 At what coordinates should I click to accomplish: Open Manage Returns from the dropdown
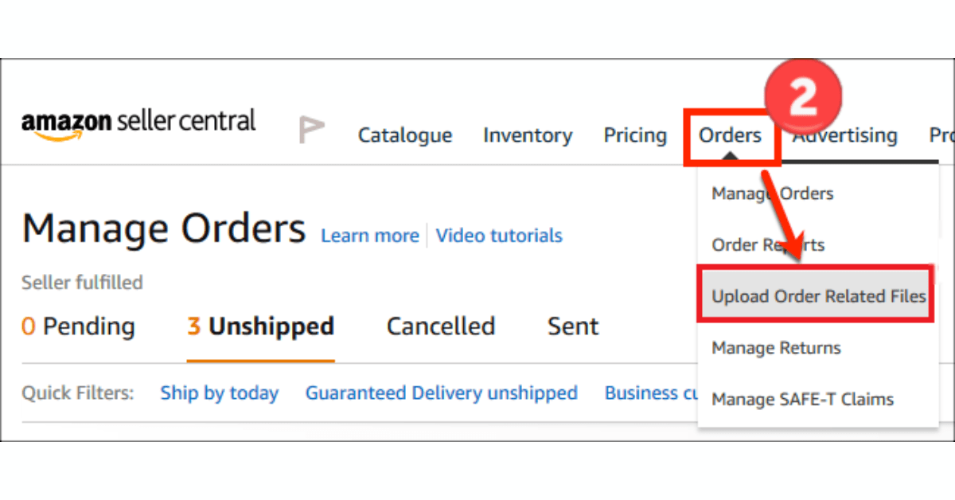[x=776, y=348]
